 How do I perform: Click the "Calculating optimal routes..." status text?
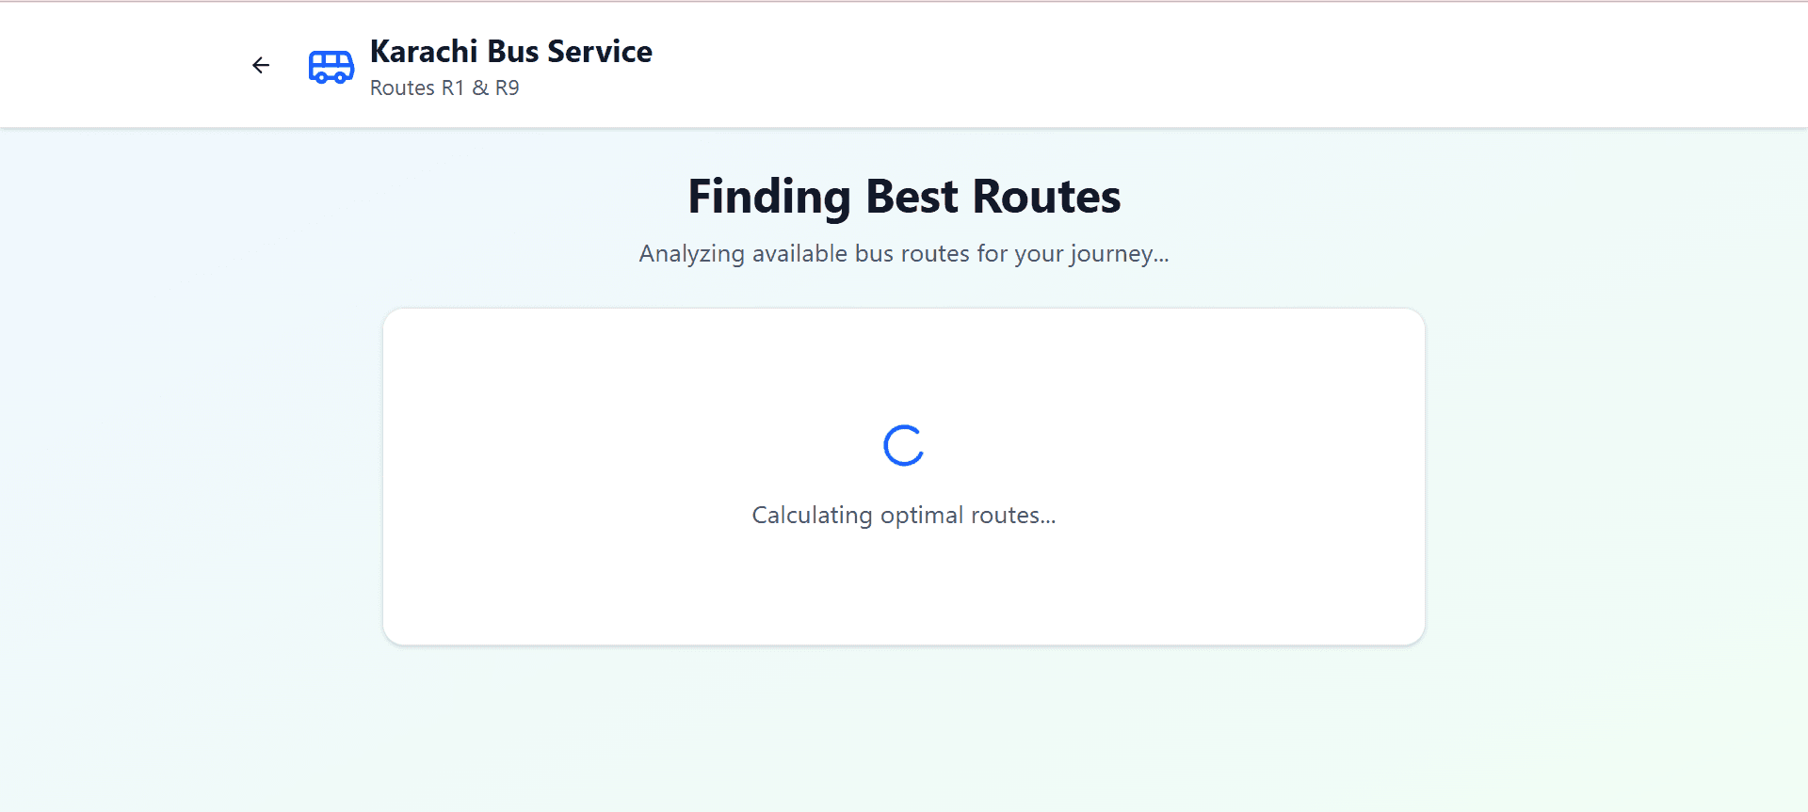coord(904,516)
